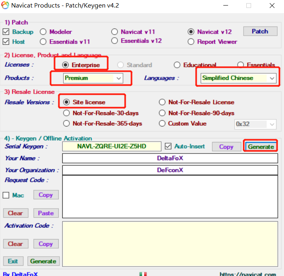Image resolution: width=284 pixels, height=276 pixels.
Task: Click Copy next to the Mac checkbox
Action: [x=46, y=195]
